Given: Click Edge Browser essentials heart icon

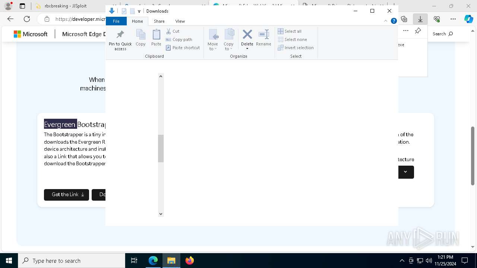Looking at the screenshot, I should coord(437,19).
